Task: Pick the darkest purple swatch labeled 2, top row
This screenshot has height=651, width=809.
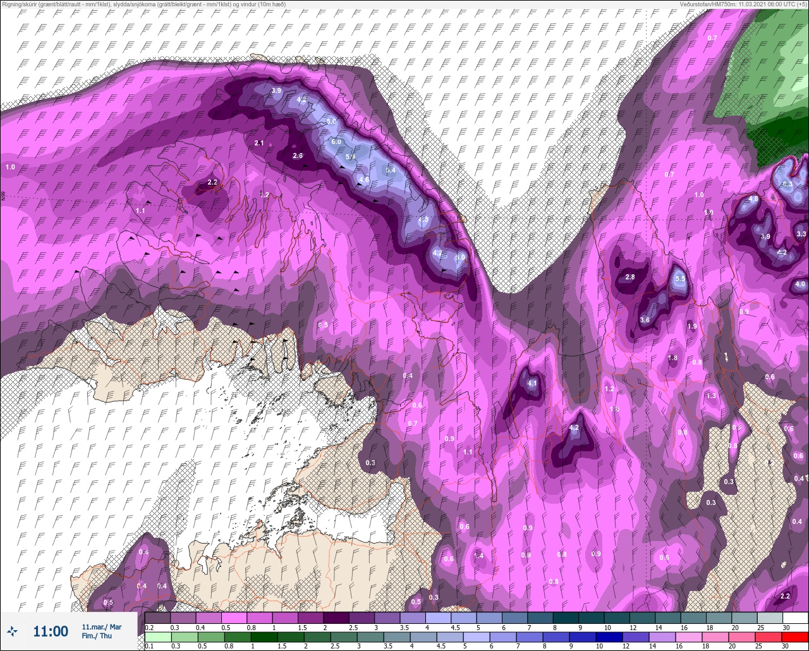Action: (336, 618)
